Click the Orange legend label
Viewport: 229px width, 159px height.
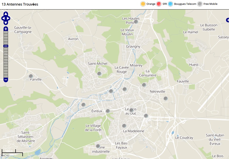[151, 4]
